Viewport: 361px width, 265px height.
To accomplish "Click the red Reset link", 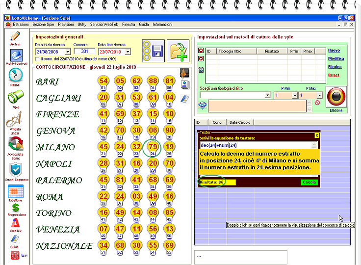I will (x=334, y=75).
